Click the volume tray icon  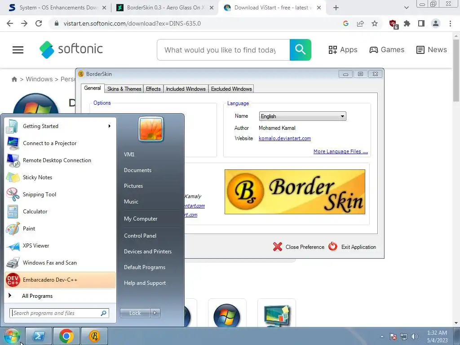click(415, 336)
